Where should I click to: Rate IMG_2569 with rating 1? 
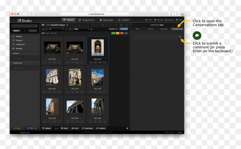coord(91,62)
